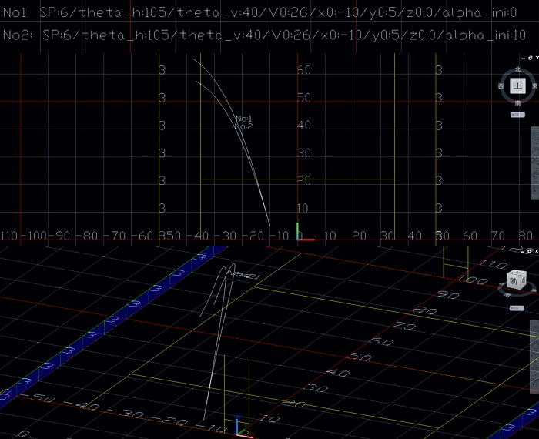This screenshot has height=439, width=539.
Task: Open the WCS dropdown below the lower ViewCube
Action: pos(517,307)
